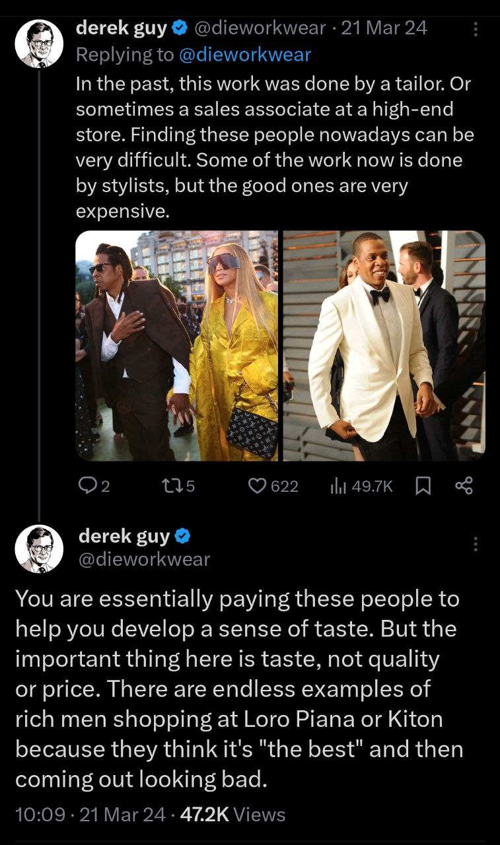The width and height of the screenshot is (500, 845).
Task: Click the 10:09 · 21 Mar 24 timestamp
Action: [90, 815]
